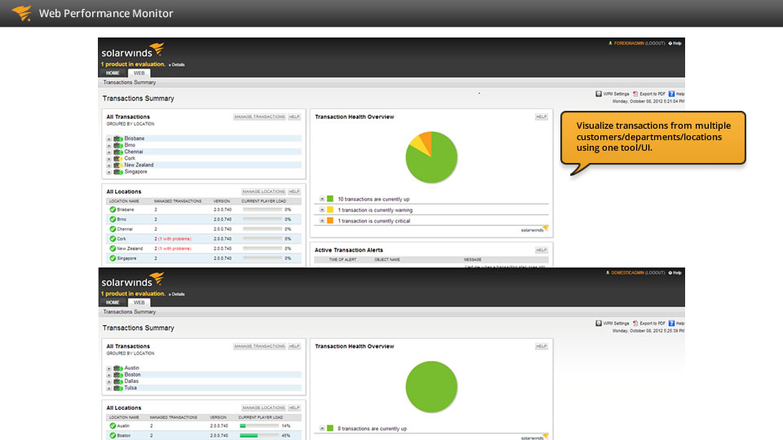Image resolution: width=783 pixels, height=440 pixels.
Task: Expand the '1 transaction is currently critical' row
Action: coord(322,221)
